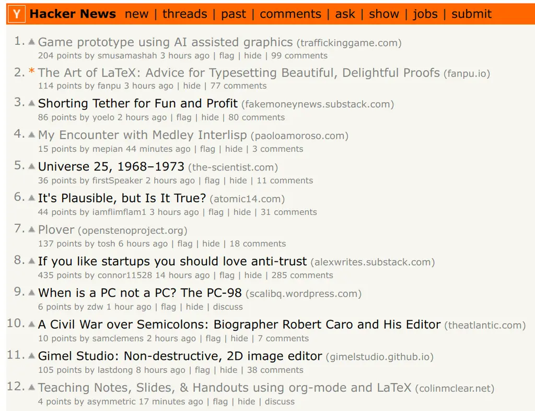Flag the Universe 25 story
The height and width of the screenshot is (411, 535).
click(x=212, y=180)
